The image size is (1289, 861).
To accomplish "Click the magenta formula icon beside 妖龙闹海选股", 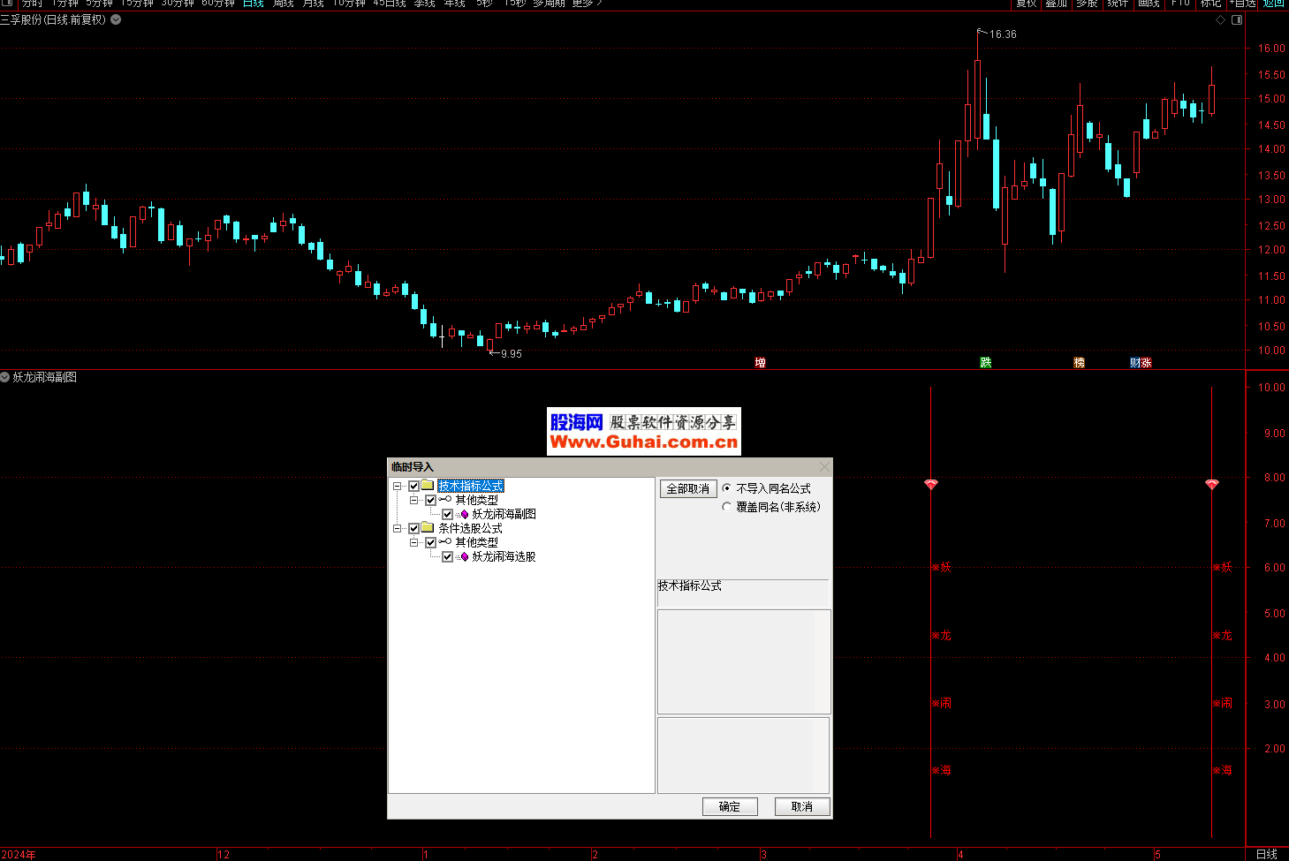I will [464, 556].
